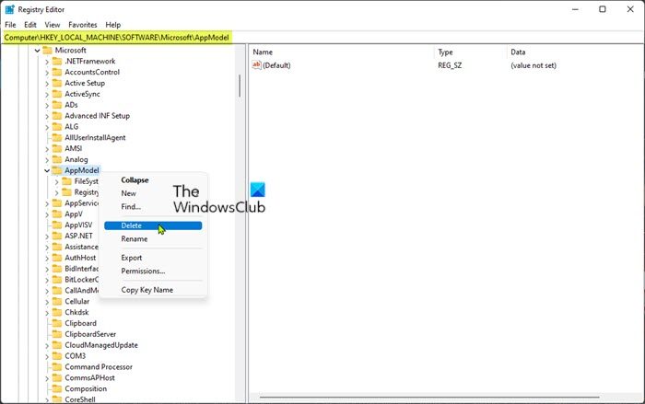Click the AccountsControl folder icon
Screen dimensions: 645x404
click(x=57, y=72)
